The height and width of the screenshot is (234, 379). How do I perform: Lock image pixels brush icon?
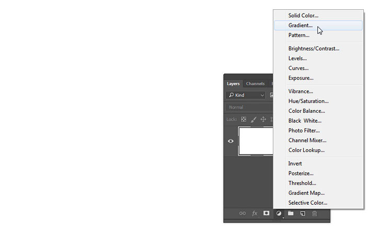[x=254, y=119]
